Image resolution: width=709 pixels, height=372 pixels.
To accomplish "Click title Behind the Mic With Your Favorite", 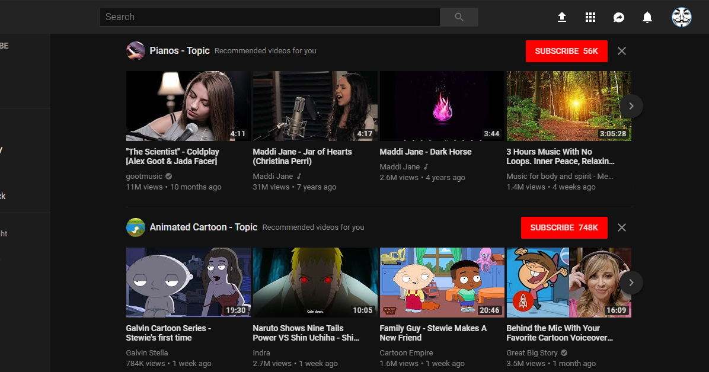I will tap(560, 333).
